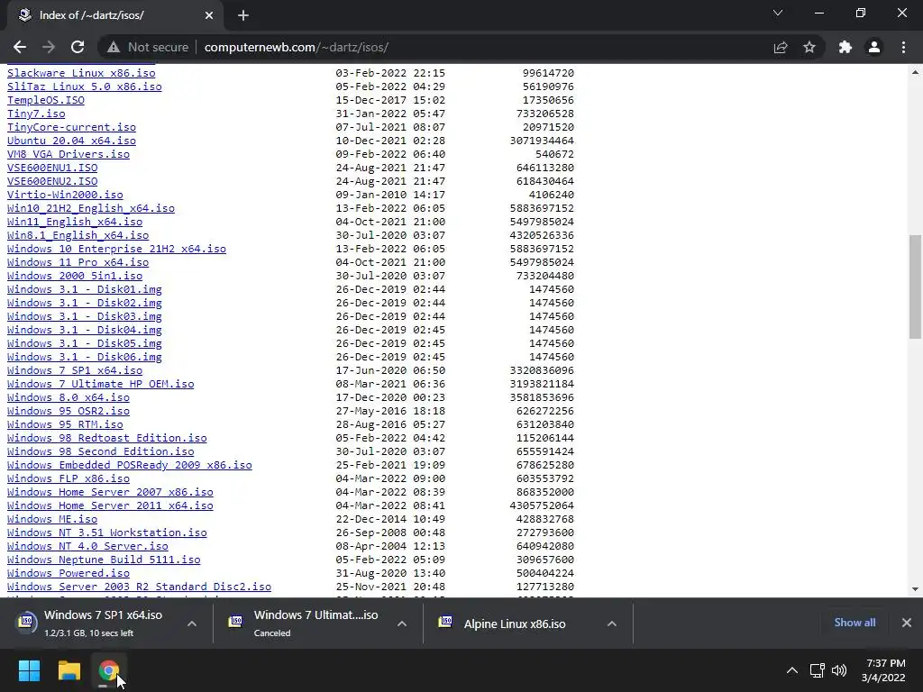Viewport: 923px width, 692px height.
Task: Open the tab search chevron
Action: click(778, 13)
